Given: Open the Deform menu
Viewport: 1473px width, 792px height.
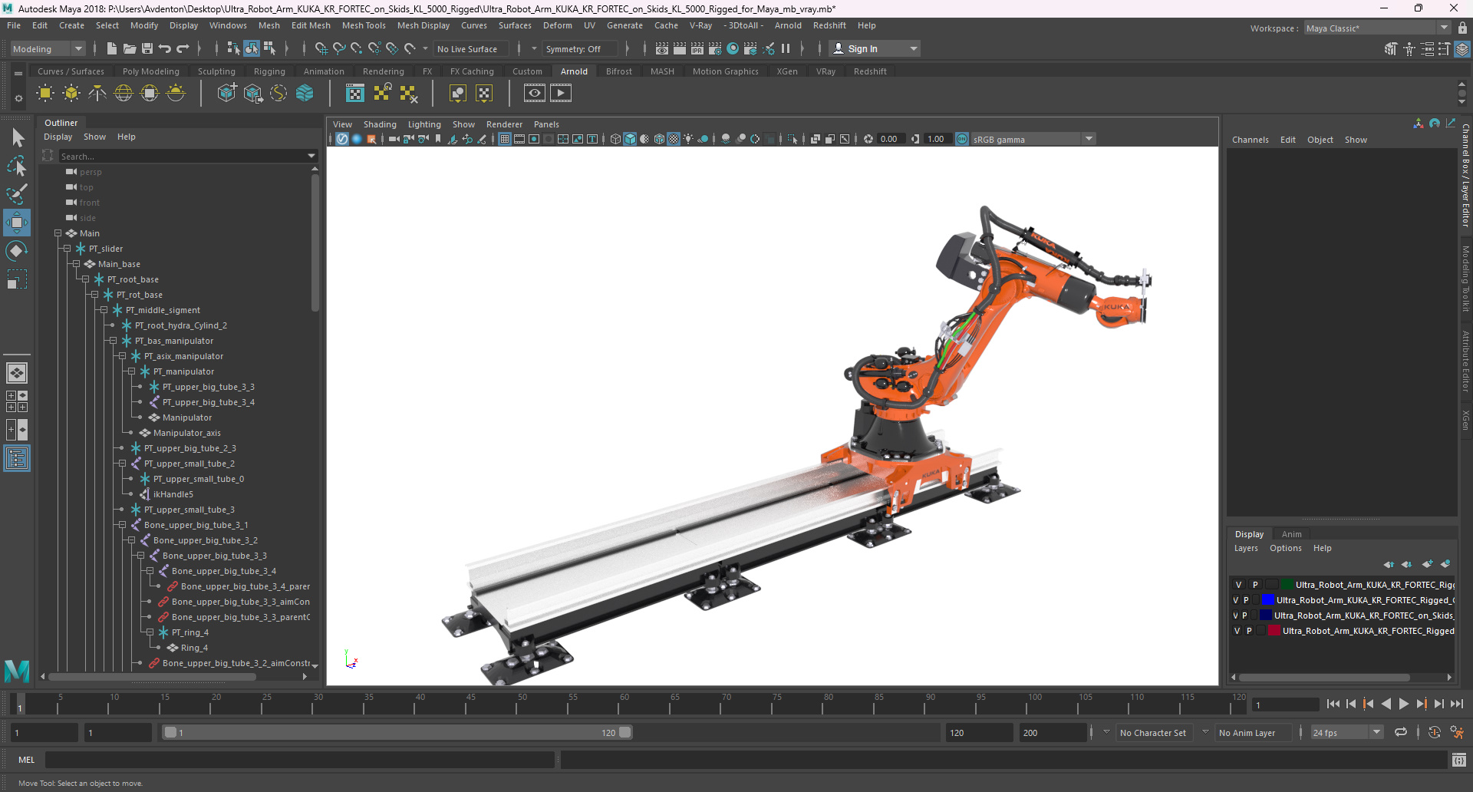Looking at the screenshot, I should (558, 25).
